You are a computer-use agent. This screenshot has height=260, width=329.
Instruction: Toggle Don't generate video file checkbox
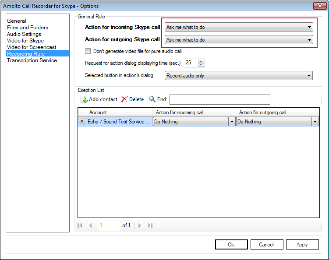tap(88, 51)
